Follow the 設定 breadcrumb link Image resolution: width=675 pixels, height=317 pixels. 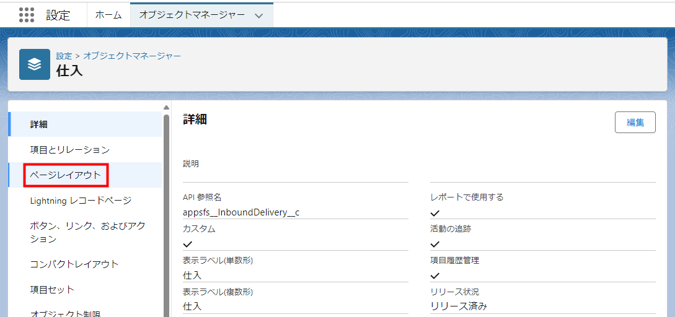pyautogui.click(x=64, y=56)
